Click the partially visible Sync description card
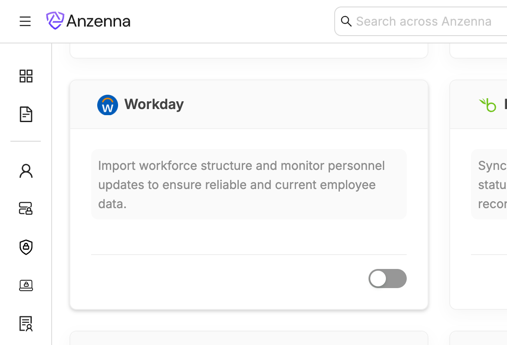The height and width of the screenshot is (345, 507). pyautogui.click(x=490, y=184)
